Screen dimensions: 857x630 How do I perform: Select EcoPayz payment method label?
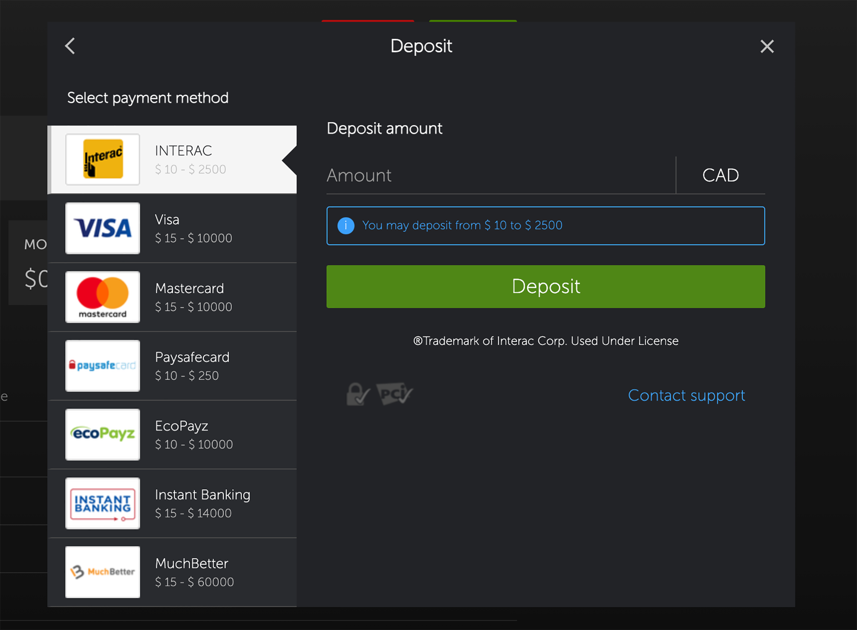(181, 426)
